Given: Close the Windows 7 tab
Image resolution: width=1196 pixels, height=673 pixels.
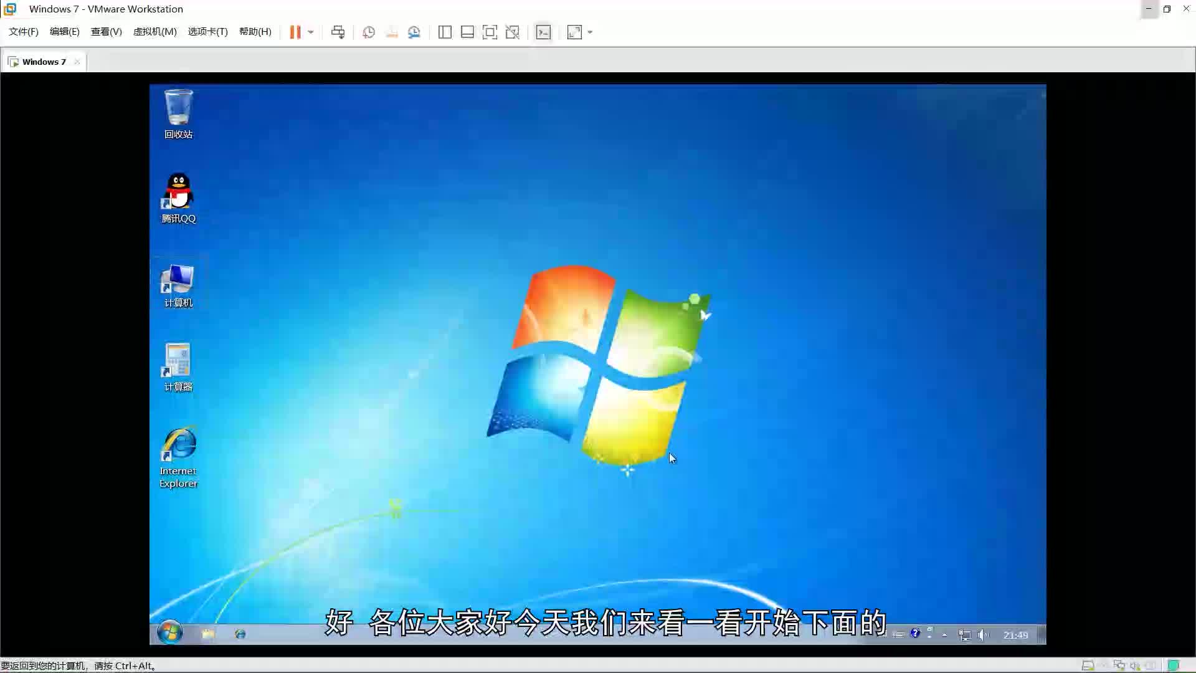Looking at the screenshot, I should (77, 62).
